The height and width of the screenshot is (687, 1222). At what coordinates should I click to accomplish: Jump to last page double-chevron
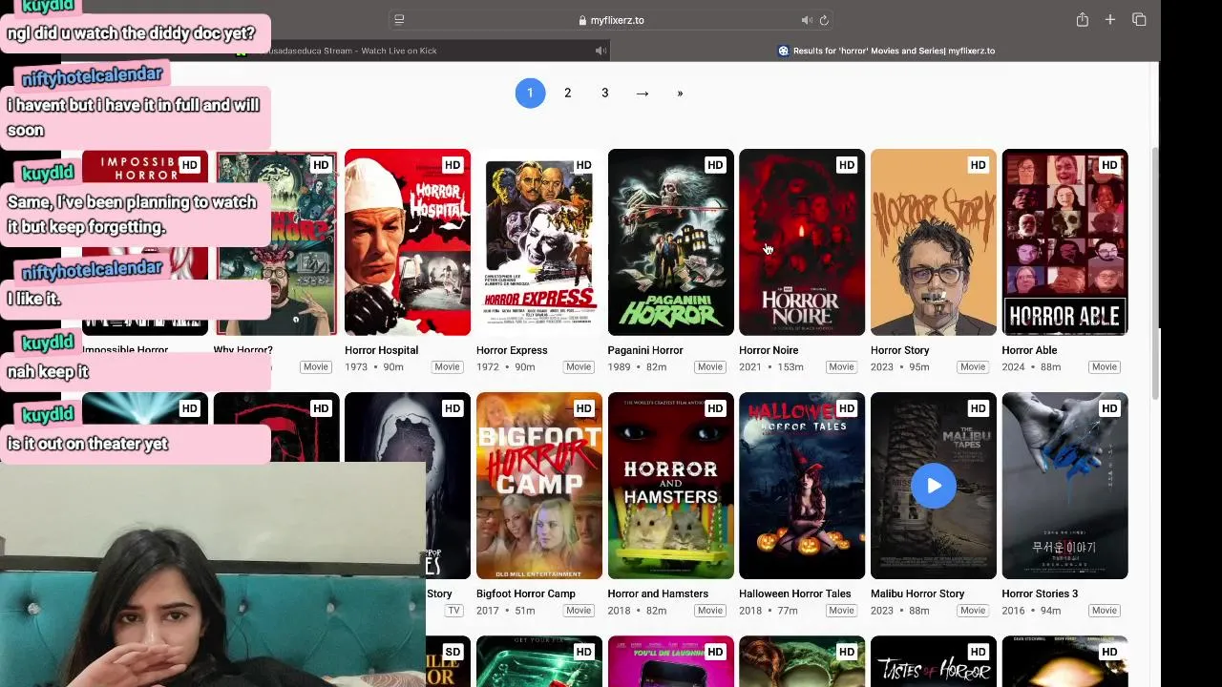pyautogui.click(x=680, y=93)
